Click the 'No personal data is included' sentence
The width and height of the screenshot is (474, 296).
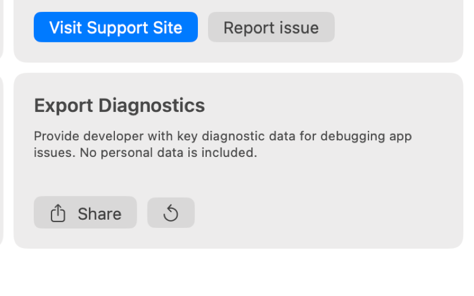[168, 153]
